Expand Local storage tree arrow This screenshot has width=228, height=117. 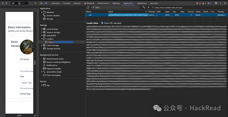42,29
